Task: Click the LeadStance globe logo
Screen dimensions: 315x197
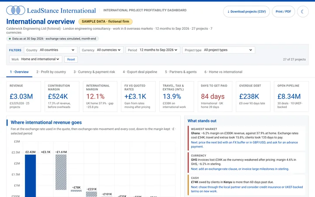Action: tap(16, 10)
